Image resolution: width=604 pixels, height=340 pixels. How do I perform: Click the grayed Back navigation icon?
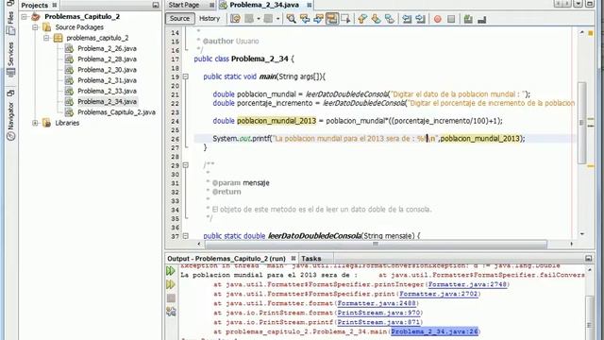tap(249, 19)
